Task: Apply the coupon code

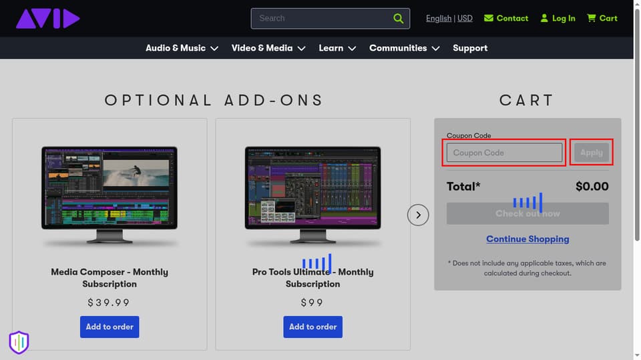Action: [591, 152]
